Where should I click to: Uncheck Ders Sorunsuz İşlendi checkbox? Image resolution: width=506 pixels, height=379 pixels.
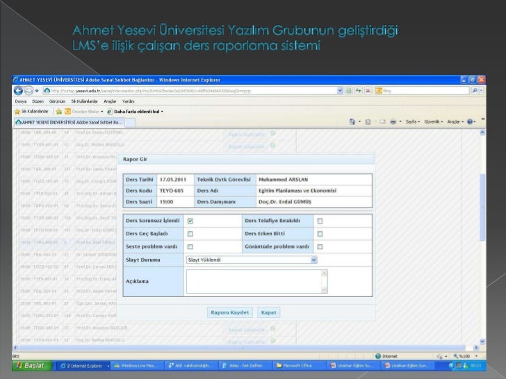[x=190, y=221]
